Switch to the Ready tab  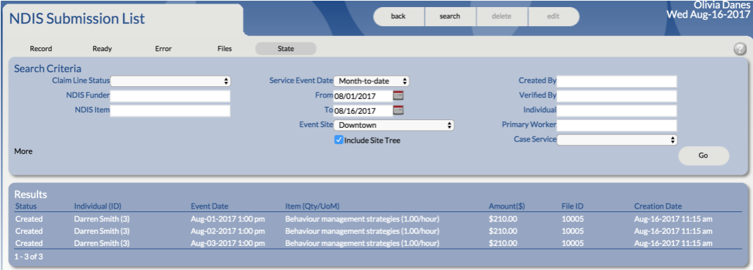(x=102, y=49)
